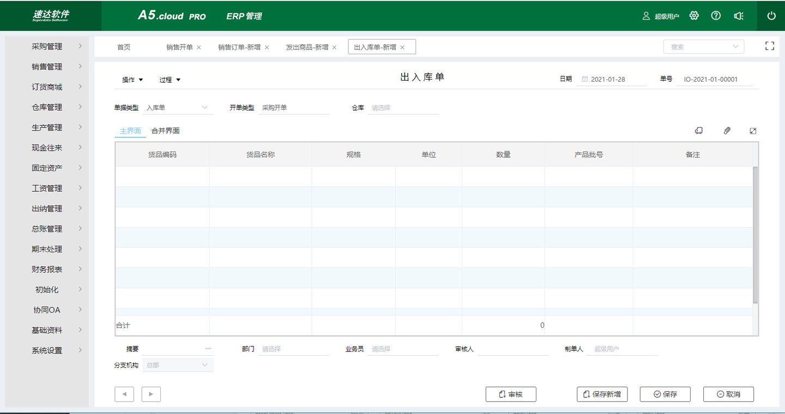Screen dimensions: 785x414
Task: Open the 过程 dropdown menu
Action: [x=170, y=80]
